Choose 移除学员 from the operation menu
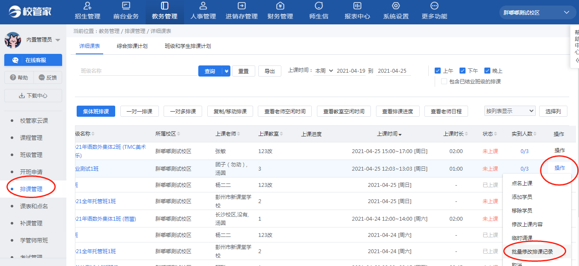Image resolution: width=579 pixels, height=266 pixels. 522,211
